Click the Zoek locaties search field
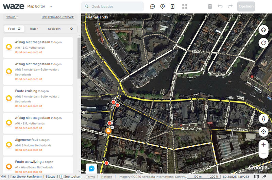 click(x=116, y=6)
